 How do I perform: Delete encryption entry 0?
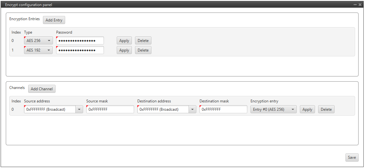click(x=143, y=41)
